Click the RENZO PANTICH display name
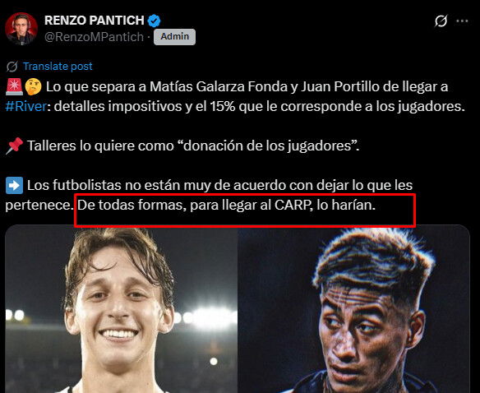Screen dimensions: 480x393 coord(95,21)
